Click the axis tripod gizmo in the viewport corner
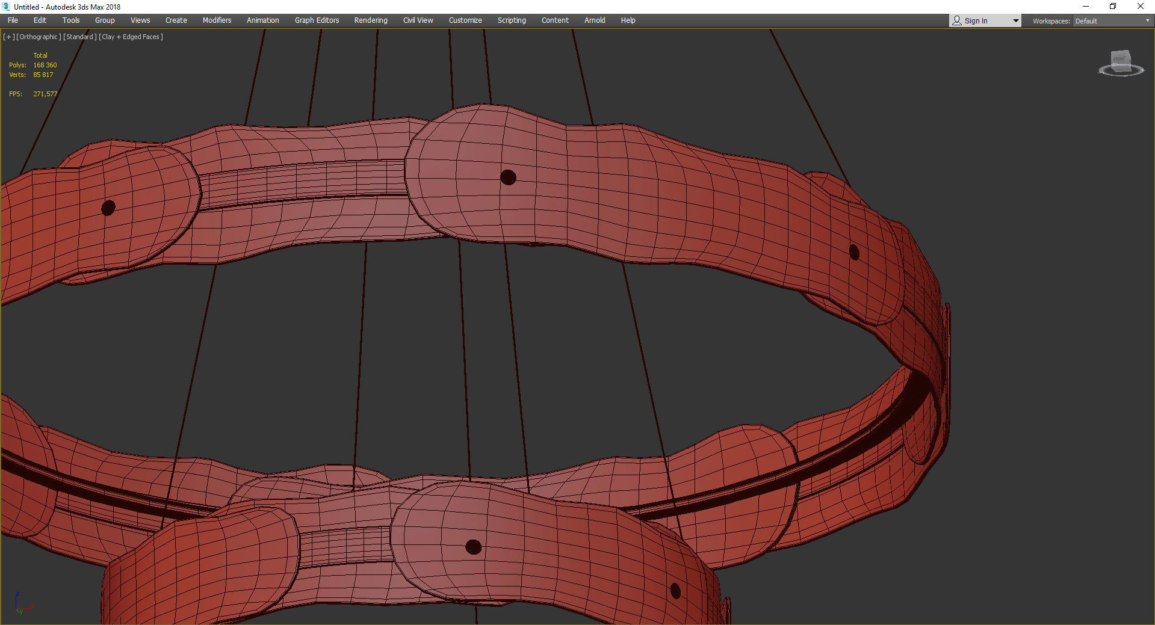The width and height of the screenshot is (1155, 625). click(x=22, y=603)
